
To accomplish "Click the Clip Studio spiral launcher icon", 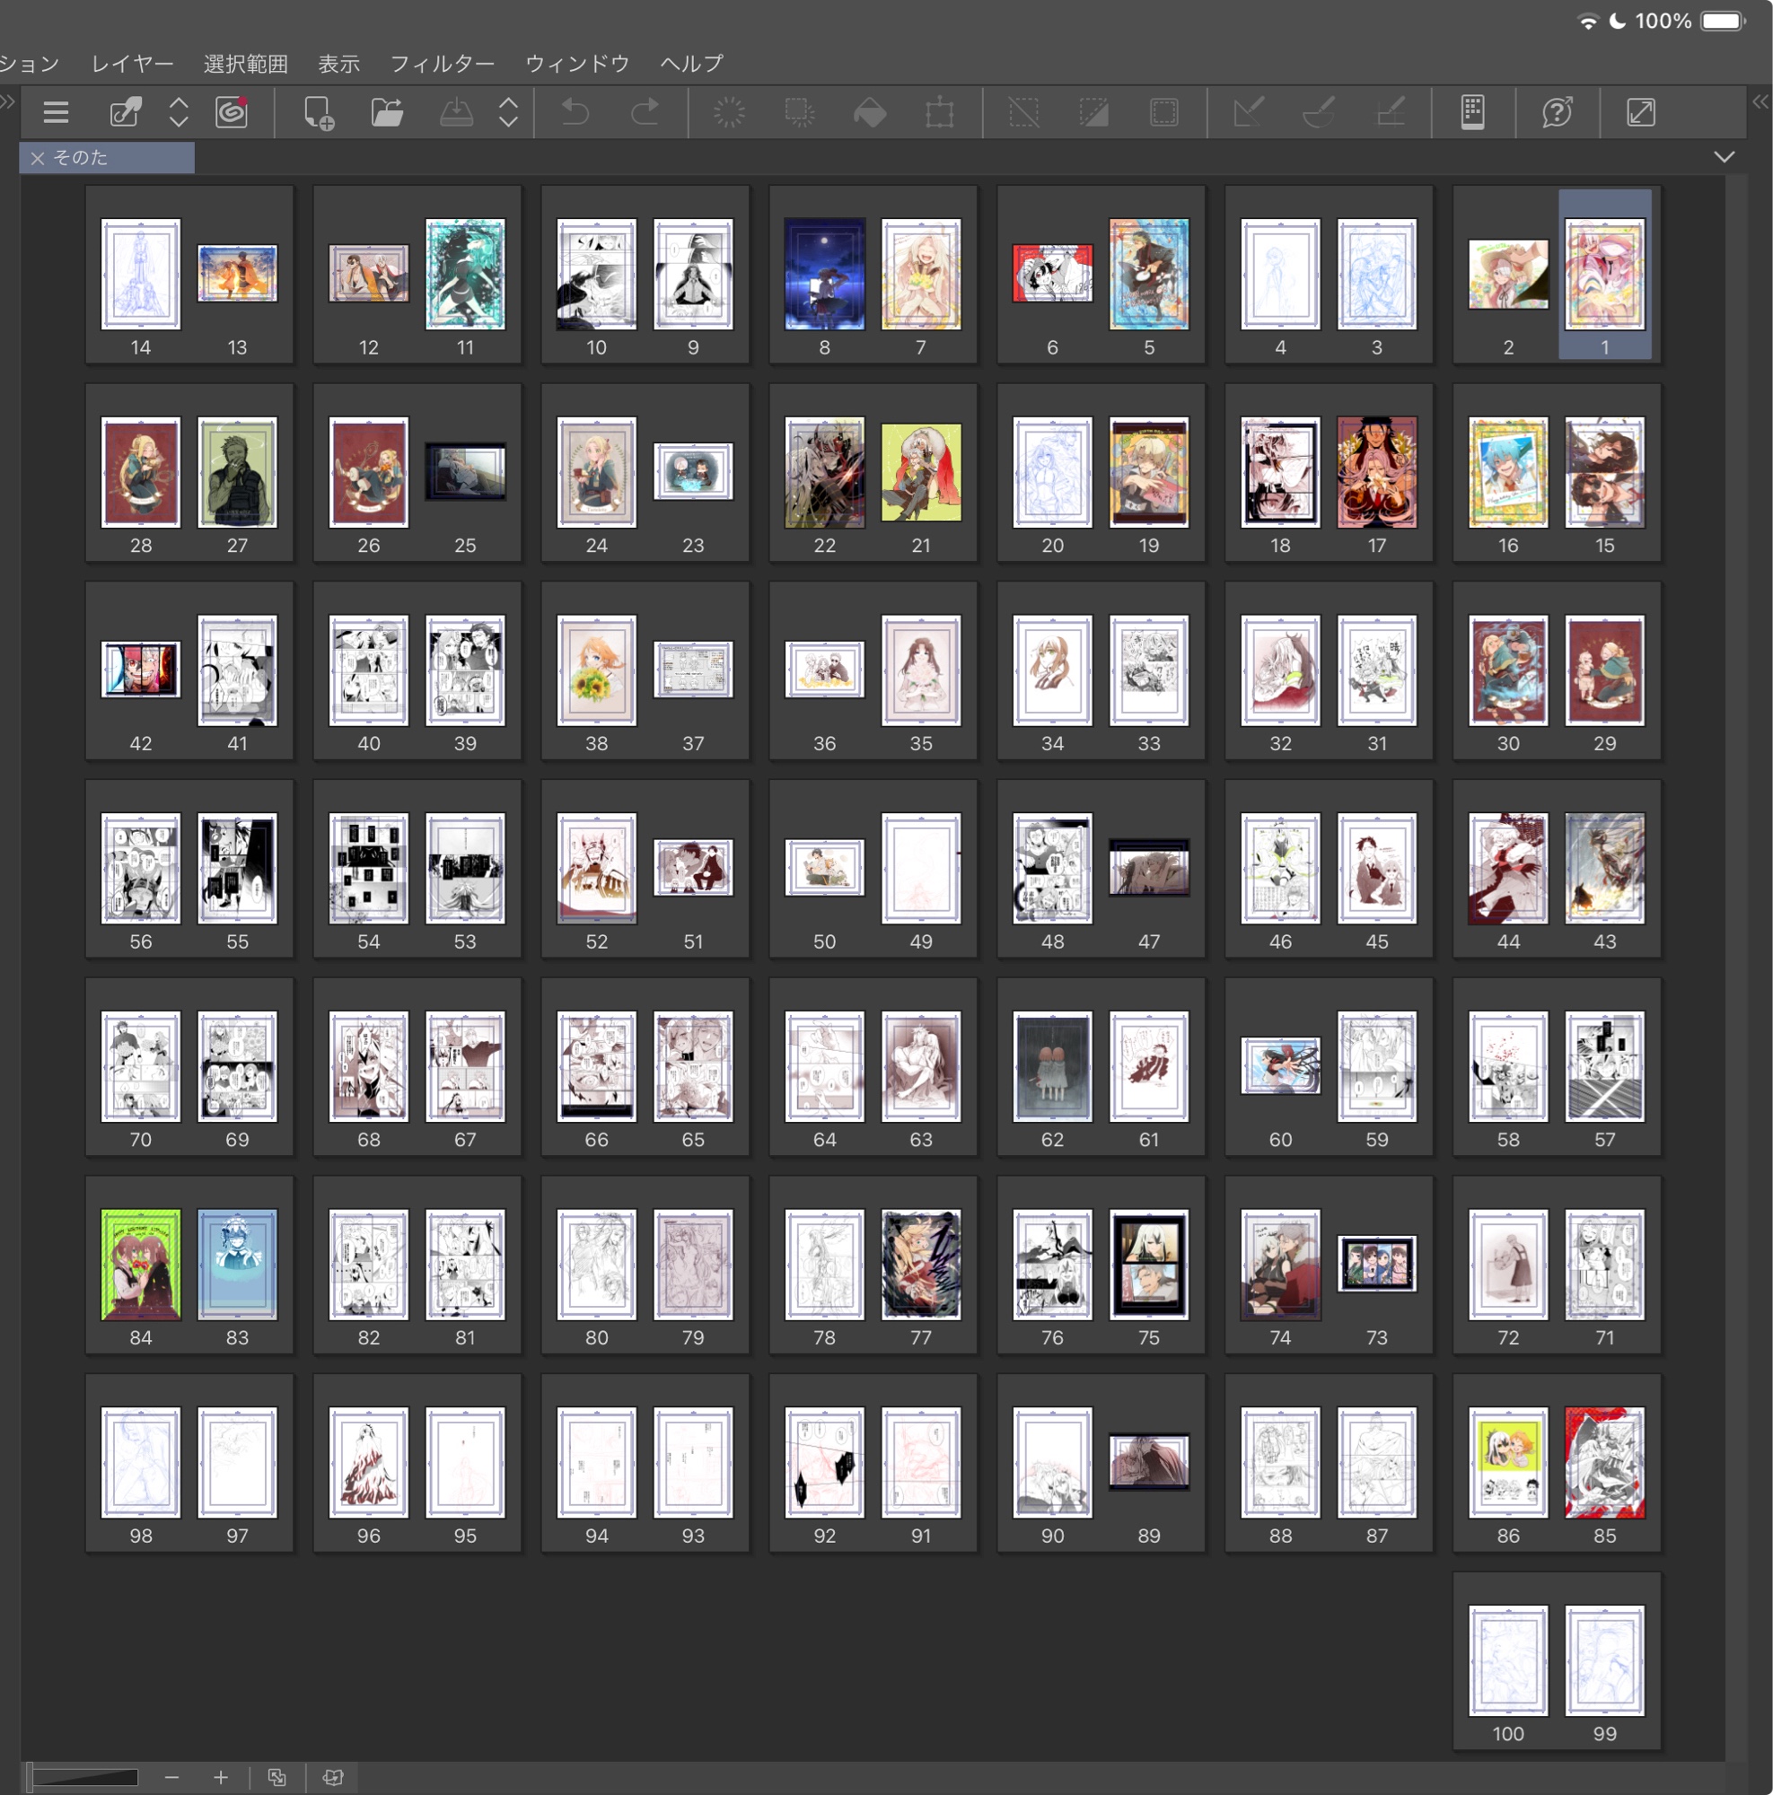I will point(232,112).
